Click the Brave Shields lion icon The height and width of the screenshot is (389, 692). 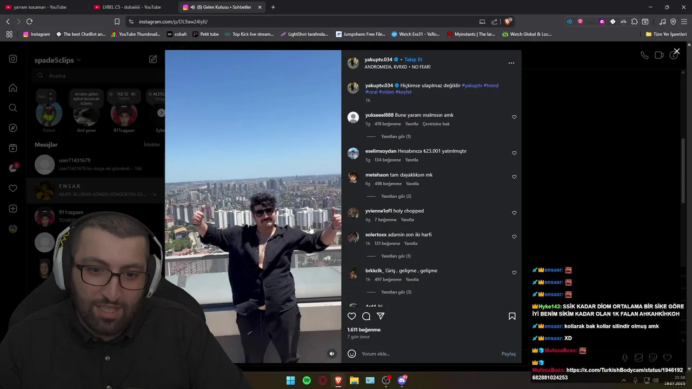pos(508,22)
